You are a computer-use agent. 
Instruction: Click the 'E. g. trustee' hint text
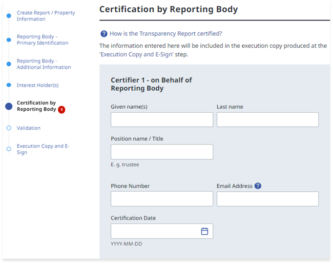click(125, 164)
